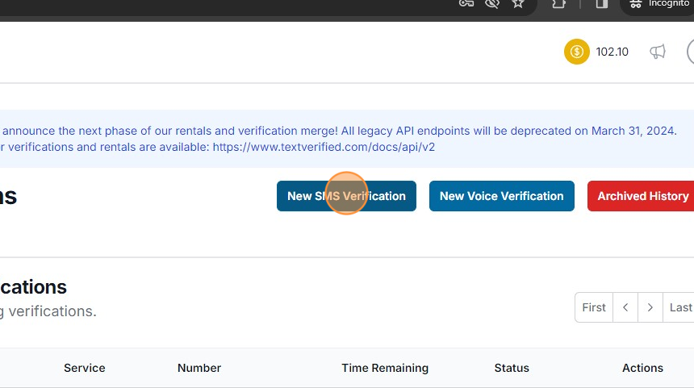Open the browser extensions puzzle icon
The height and width of the screenshot is (388, 694).
click(559, 3)
